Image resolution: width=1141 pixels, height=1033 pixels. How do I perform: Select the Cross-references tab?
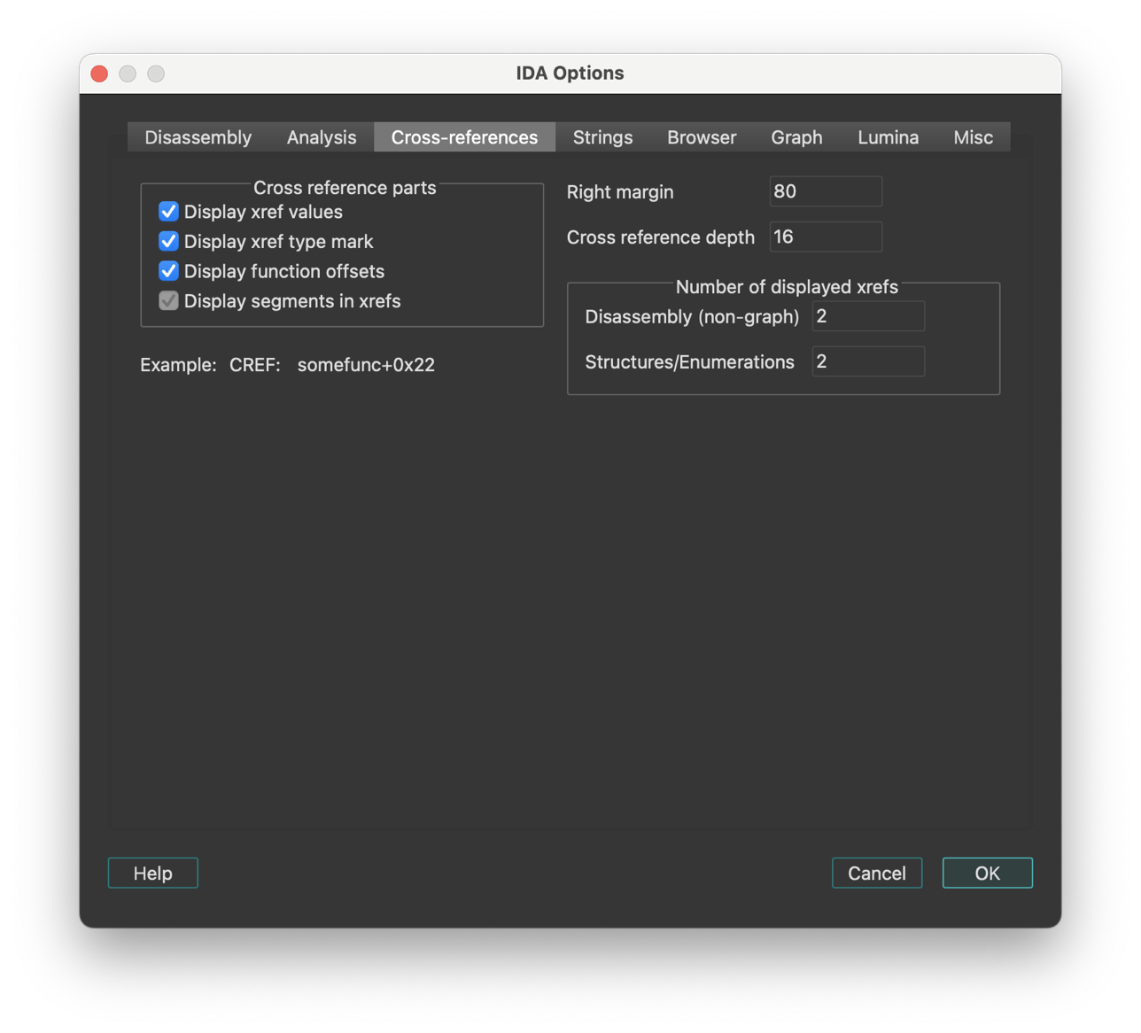click(x=463, y=137)
